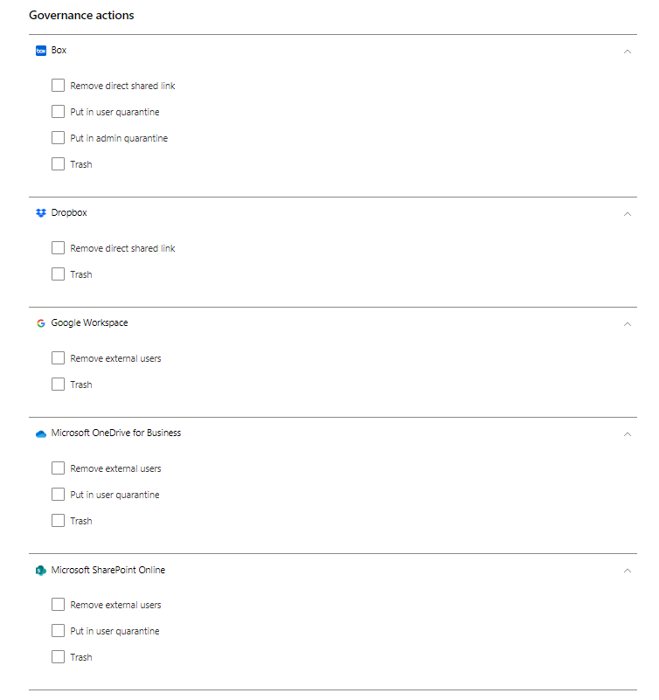Click the Microsoft OneDrive cloud icon
The width and height of the screenshot is (659, 700).
click(x=40, y=433)
